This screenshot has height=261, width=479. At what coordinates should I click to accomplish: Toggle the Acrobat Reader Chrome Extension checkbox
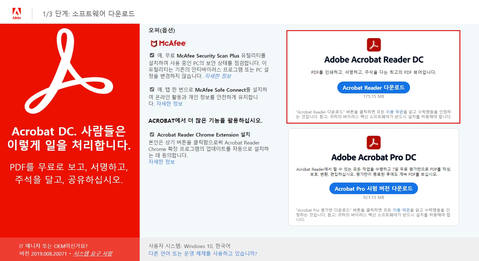coord(152,135)
